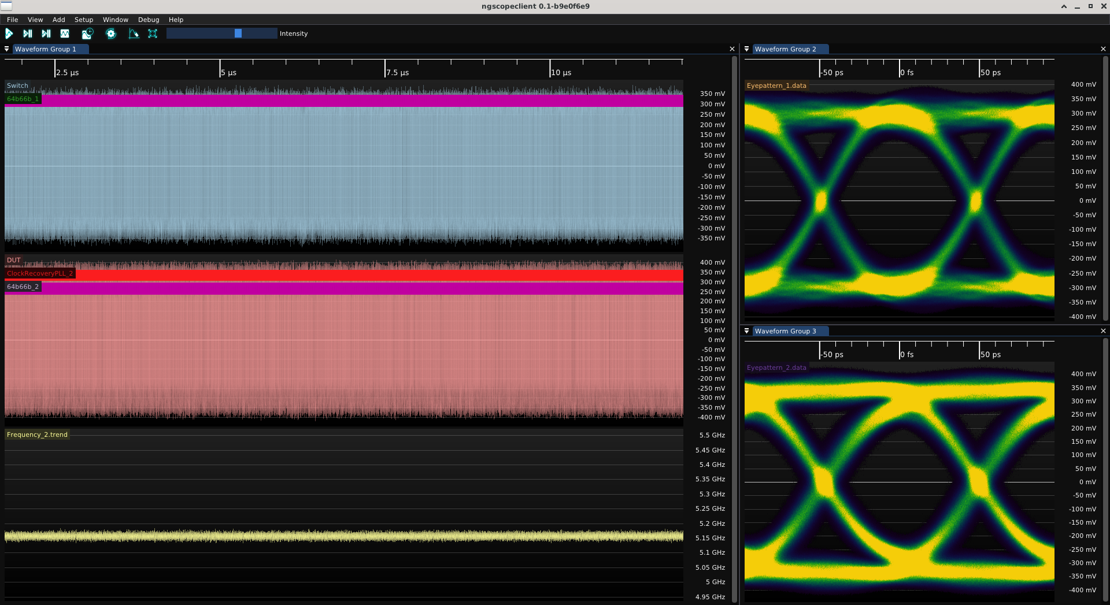Open the File menu
Image resolution: width=1110 pixels, height=605 pixels.
coord(12,20)
